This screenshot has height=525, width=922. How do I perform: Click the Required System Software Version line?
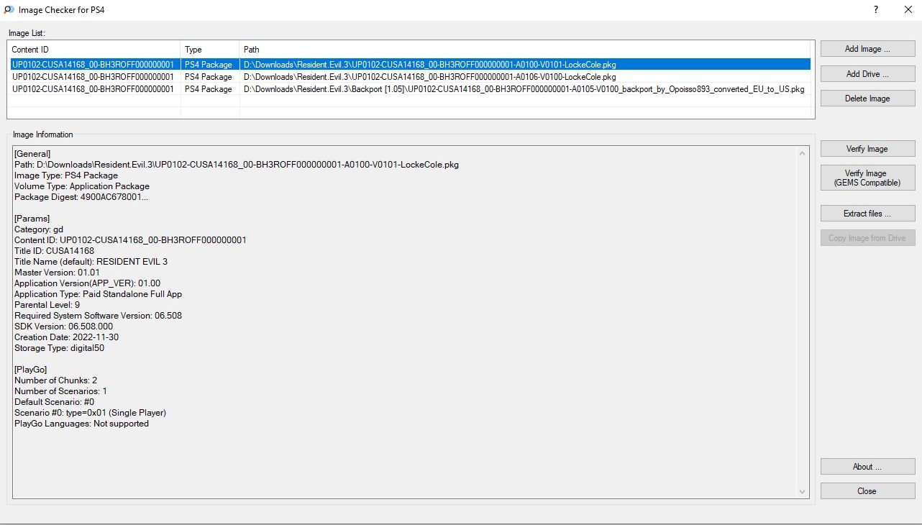pos(98,316)
